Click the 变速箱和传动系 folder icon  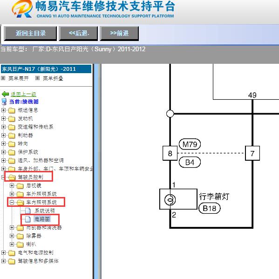coord(12,127)
